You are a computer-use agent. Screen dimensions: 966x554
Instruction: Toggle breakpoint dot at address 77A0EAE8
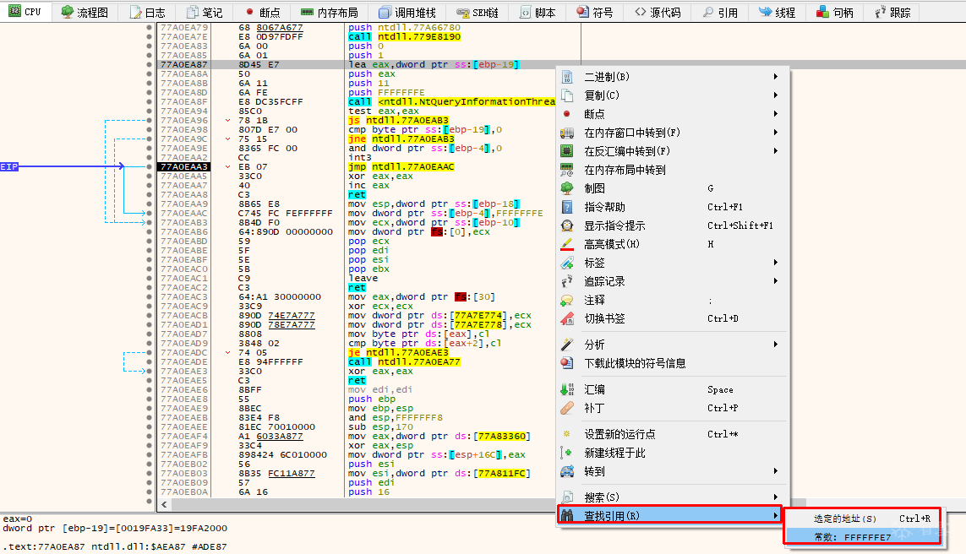(149, 399)
